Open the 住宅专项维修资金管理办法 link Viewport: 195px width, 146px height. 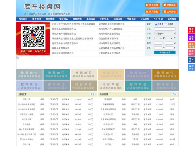click(x=112, y=48)
